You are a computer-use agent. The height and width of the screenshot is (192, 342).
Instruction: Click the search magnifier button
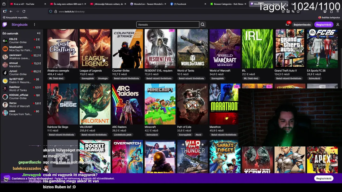point(203,25)
